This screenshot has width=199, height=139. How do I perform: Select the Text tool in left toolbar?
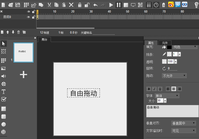pos(4,92)
